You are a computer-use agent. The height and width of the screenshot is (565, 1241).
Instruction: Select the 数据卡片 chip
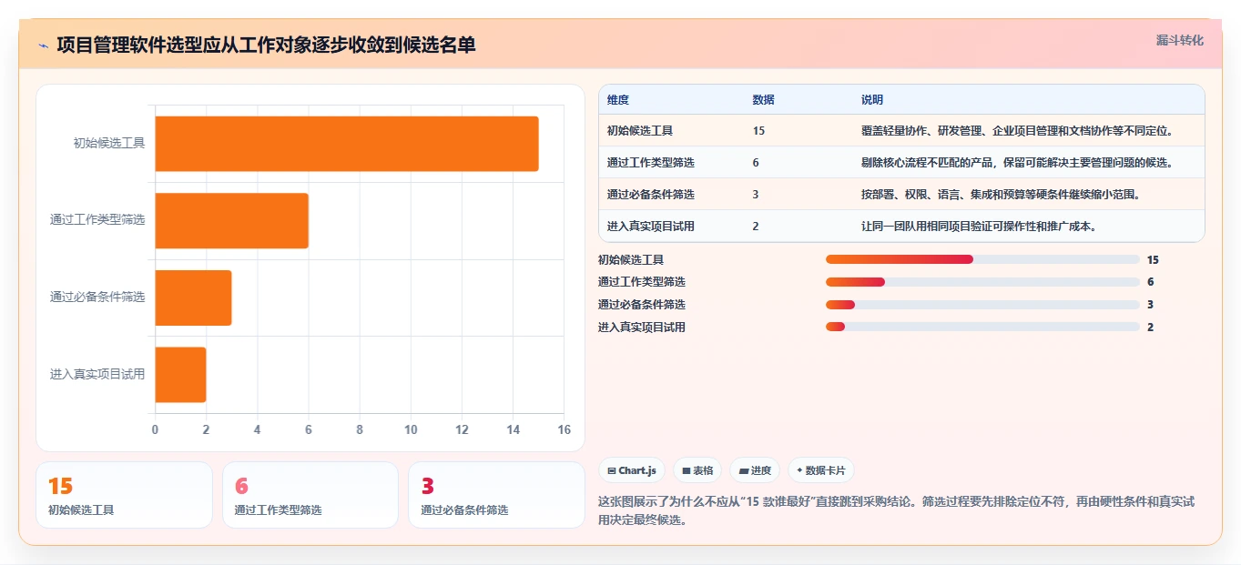pos(821,470)
